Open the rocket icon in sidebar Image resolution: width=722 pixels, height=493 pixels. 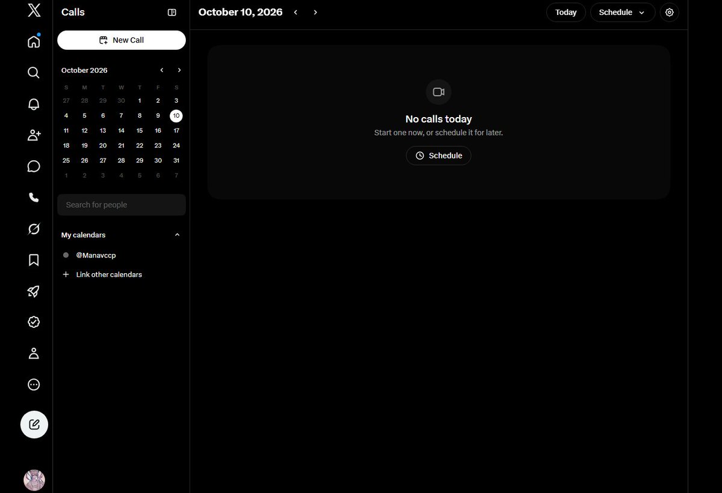[34, 291]
